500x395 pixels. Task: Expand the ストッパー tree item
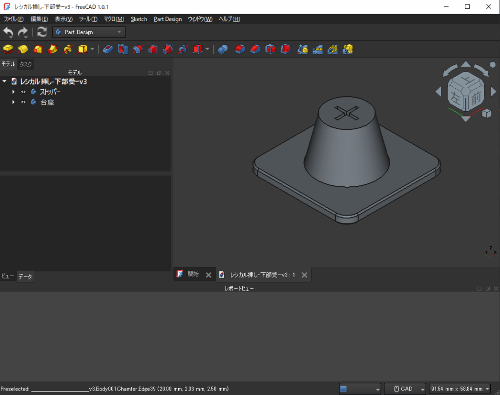tap(14, 92)
